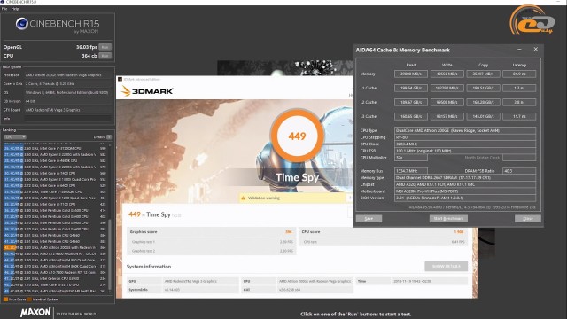Viewport: 567px width, 319px height.
Task: Click the System information heading in 3DMark
Action: click(x=149, y=267)
